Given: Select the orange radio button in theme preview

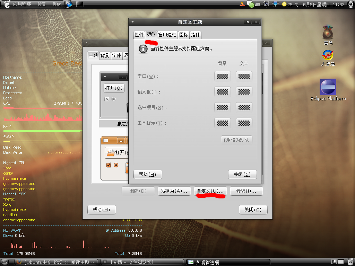Looking at the screenshot, I should (116, 165).
